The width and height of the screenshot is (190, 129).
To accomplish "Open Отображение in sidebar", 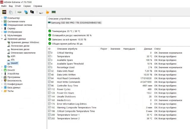I will point(15,32).
